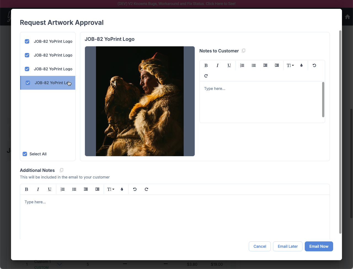This screenshot has width=353, height=269.
Task: Open font size dropdown in Additional Notes
Action: (x=111, y=189)
